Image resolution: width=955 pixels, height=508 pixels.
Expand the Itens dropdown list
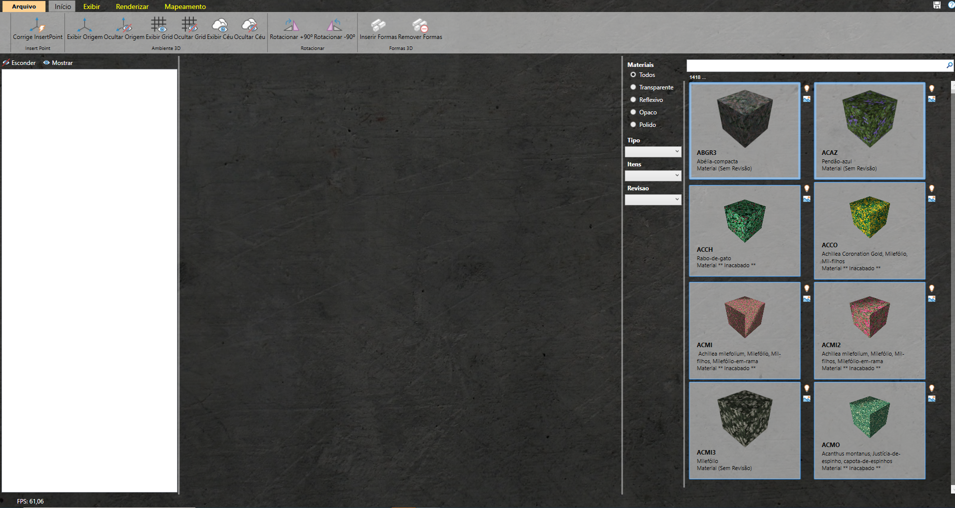click(x=653, y=176)
